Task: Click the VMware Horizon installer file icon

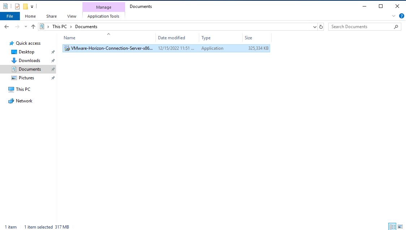Action: click(67, 48)
